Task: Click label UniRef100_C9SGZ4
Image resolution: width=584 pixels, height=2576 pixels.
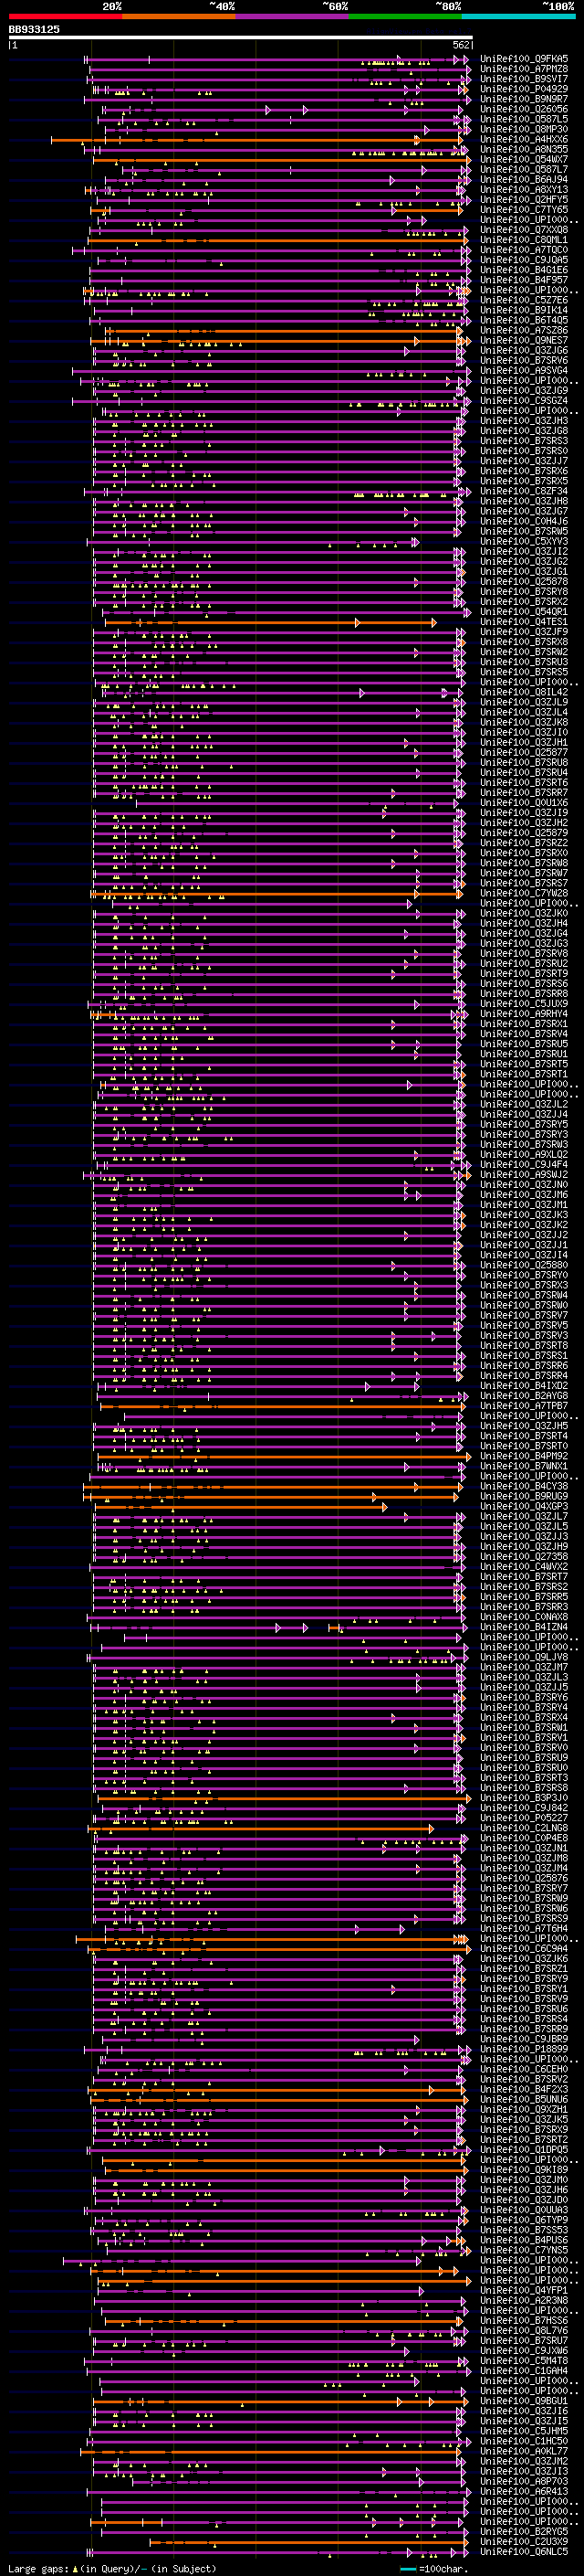Action: [x=524, y=400]
